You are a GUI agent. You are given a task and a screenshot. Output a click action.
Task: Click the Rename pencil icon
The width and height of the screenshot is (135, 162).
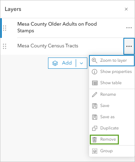tap(95, 94)
